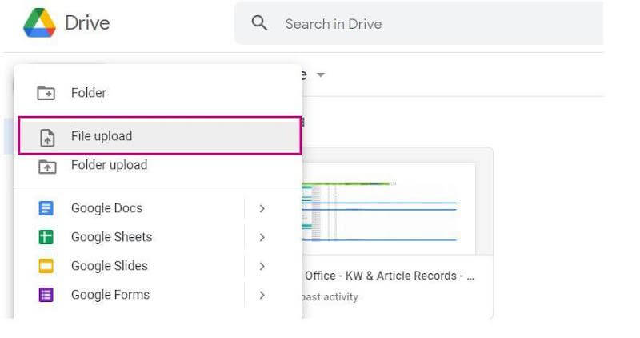The width and height of the screenshot is (640, 338).
Task: Expand the Google Slides submenu arrow
Action: 262,266
